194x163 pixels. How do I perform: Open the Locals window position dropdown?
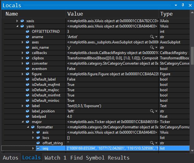click(x=176, y=5)
